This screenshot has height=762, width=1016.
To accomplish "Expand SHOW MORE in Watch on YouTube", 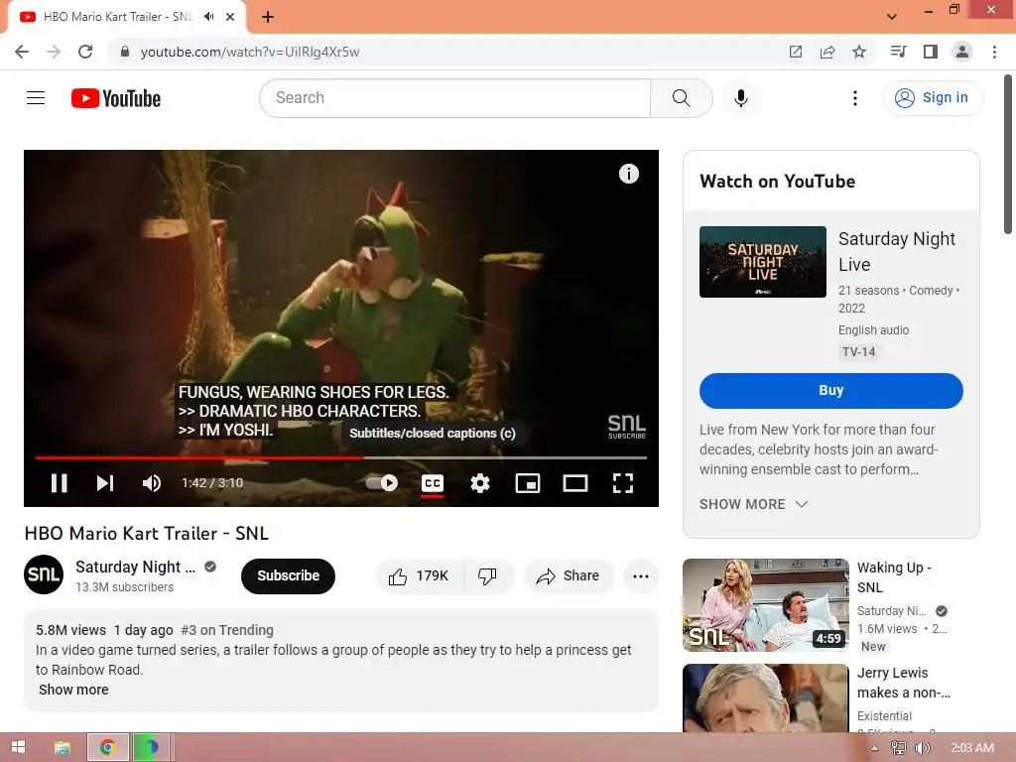I will click(753, 504).
